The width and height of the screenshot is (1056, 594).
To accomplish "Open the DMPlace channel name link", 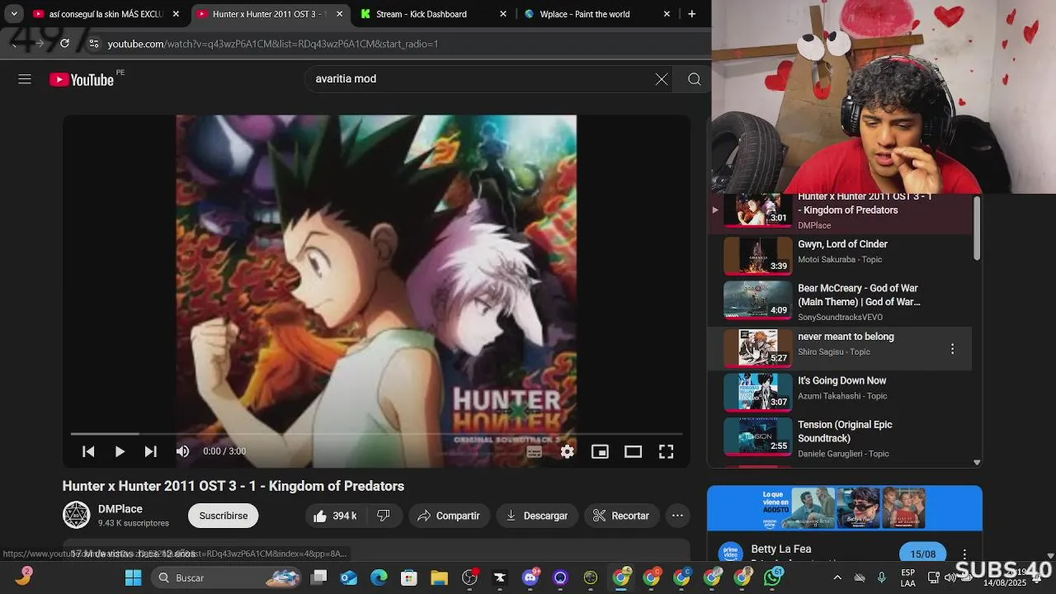I will point(120,509).
